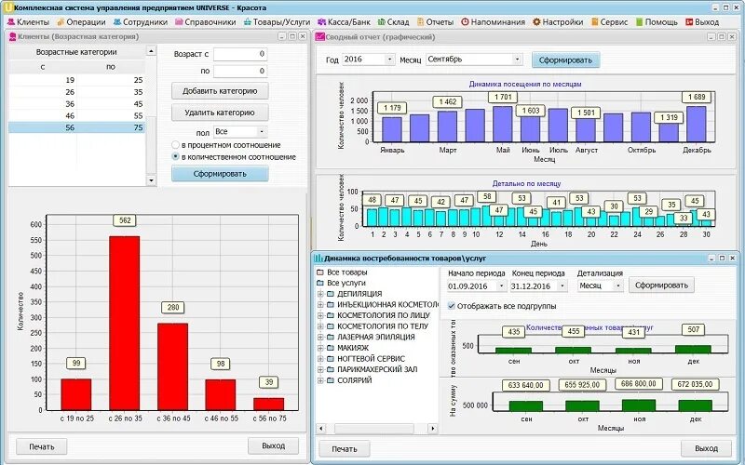Toggle Отображать все подгруппы checkbox

pyautogui.click(x=452, y=306)
